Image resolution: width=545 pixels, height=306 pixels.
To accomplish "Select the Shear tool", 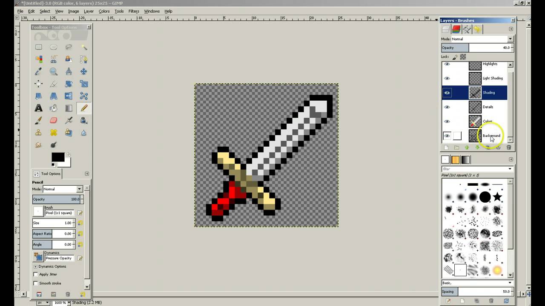I will pos(39,96).
